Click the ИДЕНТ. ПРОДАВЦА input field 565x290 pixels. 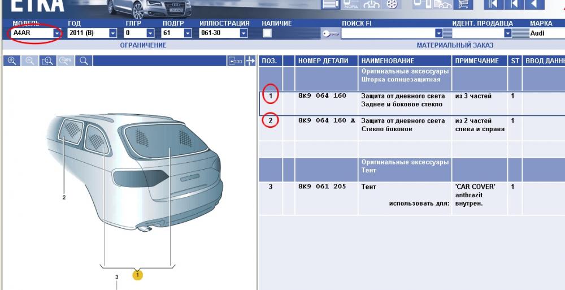[x=478, y=33]
